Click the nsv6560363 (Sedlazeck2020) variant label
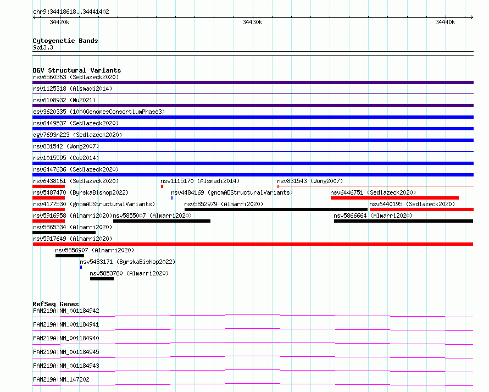489x392 pixels. (x=76, y=77)
